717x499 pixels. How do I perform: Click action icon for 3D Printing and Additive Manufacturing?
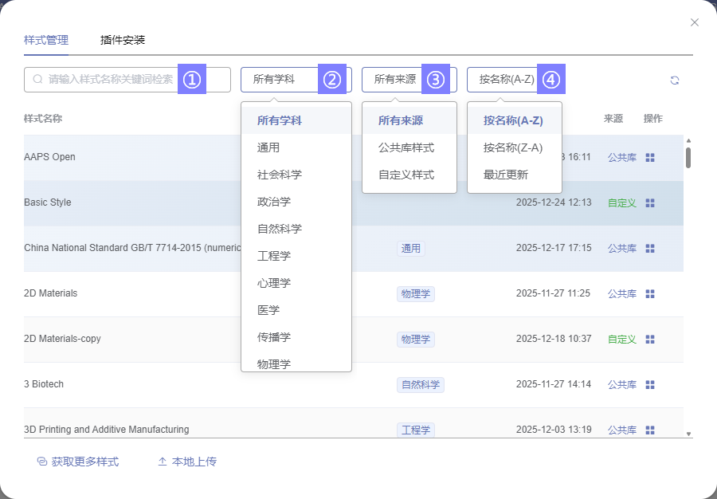click(650, 430)
